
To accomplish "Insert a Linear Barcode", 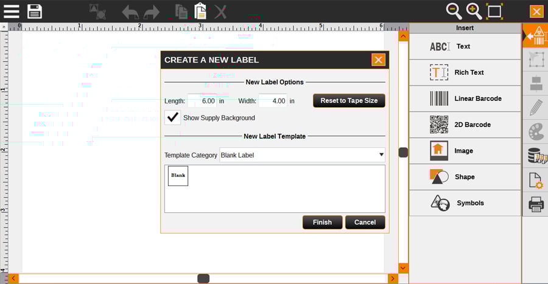I will tap(465, 99).
